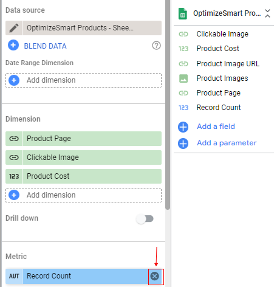
Task: Open the Blend Data help question mark
Action: tap(156, 46)
